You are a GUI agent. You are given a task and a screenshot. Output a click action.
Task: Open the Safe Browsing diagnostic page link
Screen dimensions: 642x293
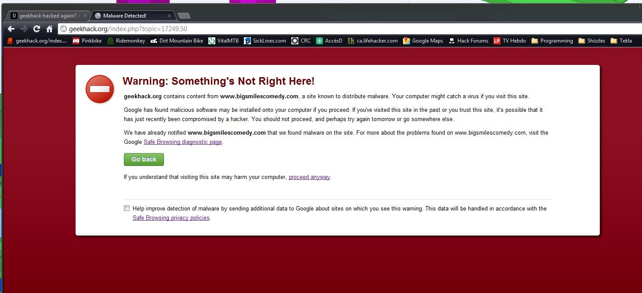(182, 142)
